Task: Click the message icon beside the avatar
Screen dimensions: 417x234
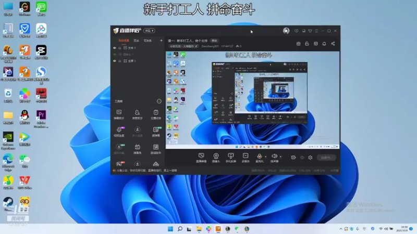Action: [x=296, y=31]
